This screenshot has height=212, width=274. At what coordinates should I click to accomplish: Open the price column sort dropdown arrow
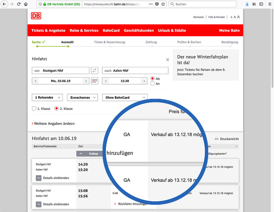[x=237, y=146]
